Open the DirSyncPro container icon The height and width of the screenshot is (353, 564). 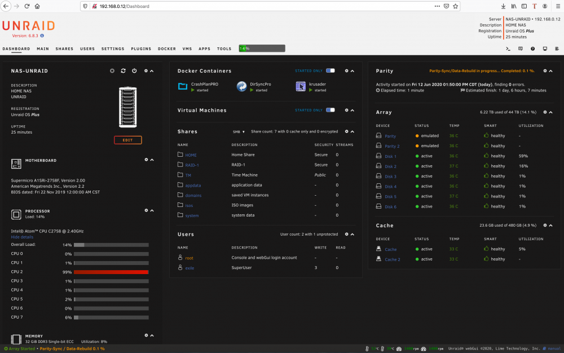click(242, 86)
